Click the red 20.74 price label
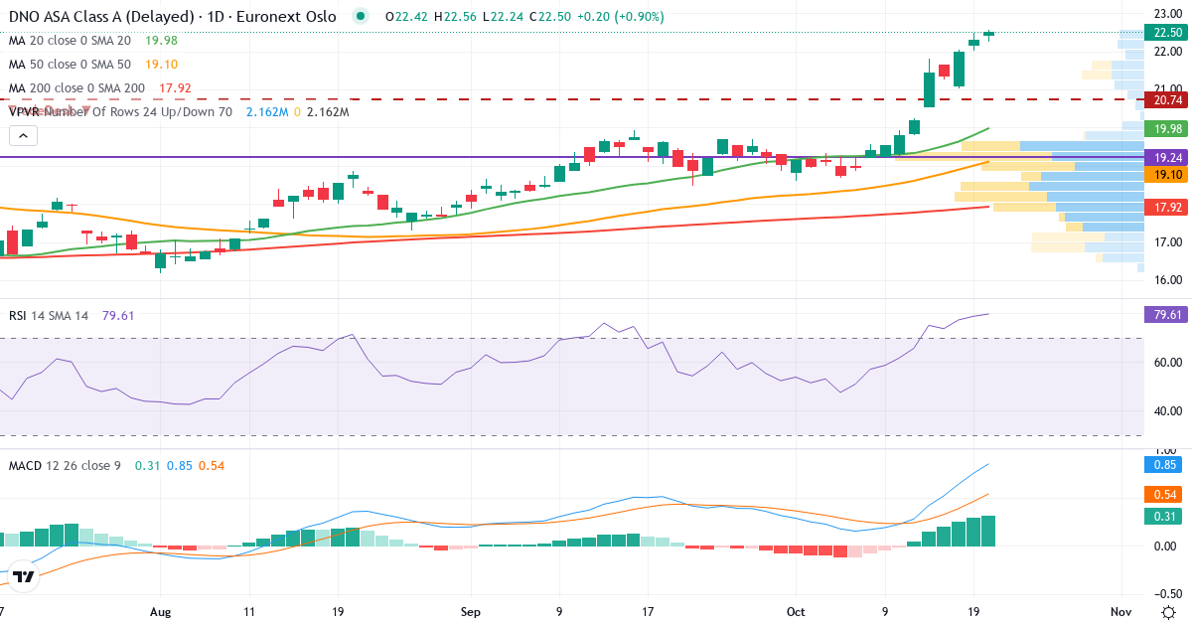Image resolution: width=1192 pixels, height=626 pixels. tap(1166, 99)
